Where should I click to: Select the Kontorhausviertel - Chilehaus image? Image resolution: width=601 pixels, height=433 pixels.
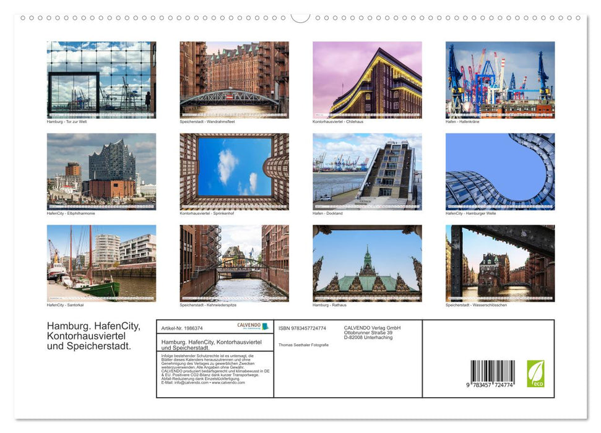[x=368, y=80]
